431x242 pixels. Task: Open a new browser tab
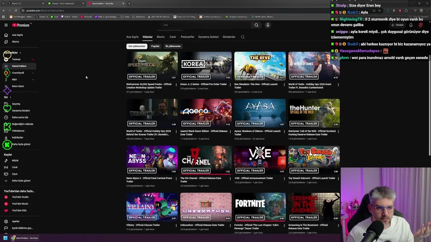coord(129,3)
